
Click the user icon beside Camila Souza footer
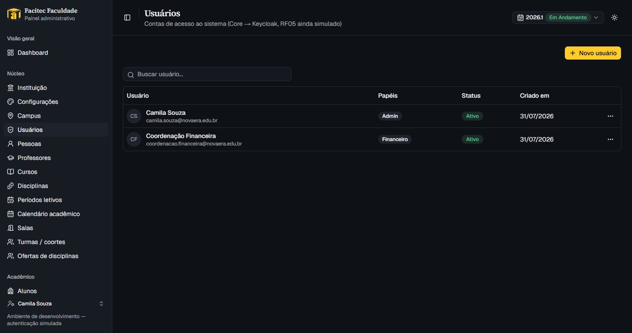(11, 304)
